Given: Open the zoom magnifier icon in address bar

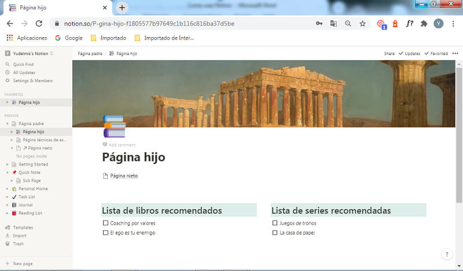Looking at the screenshot, I should pyautogui.click(x=348, y=24).
